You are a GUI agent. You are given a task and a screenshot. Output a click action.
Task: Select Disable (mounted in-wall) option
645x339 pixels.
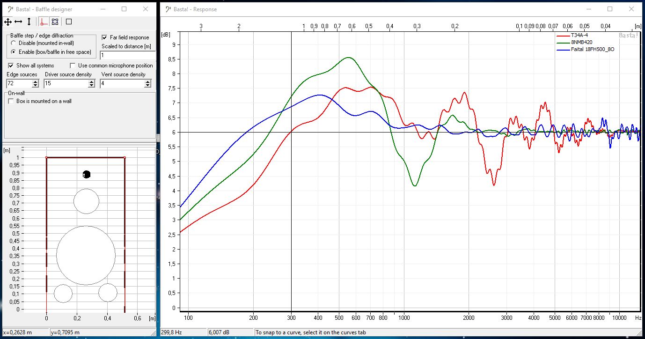(14, 43)
